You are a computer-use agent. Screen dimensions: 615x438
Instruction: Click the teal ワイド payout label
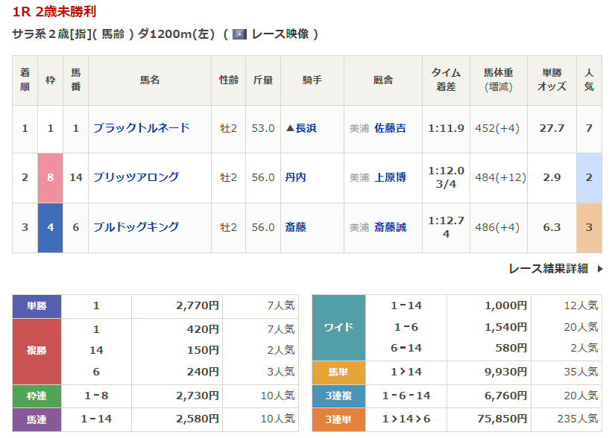pos(338,327)
